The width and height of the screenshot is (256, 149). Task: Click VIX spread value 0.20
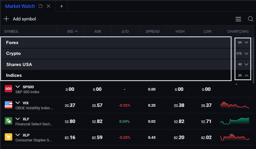tap(152, 105)
